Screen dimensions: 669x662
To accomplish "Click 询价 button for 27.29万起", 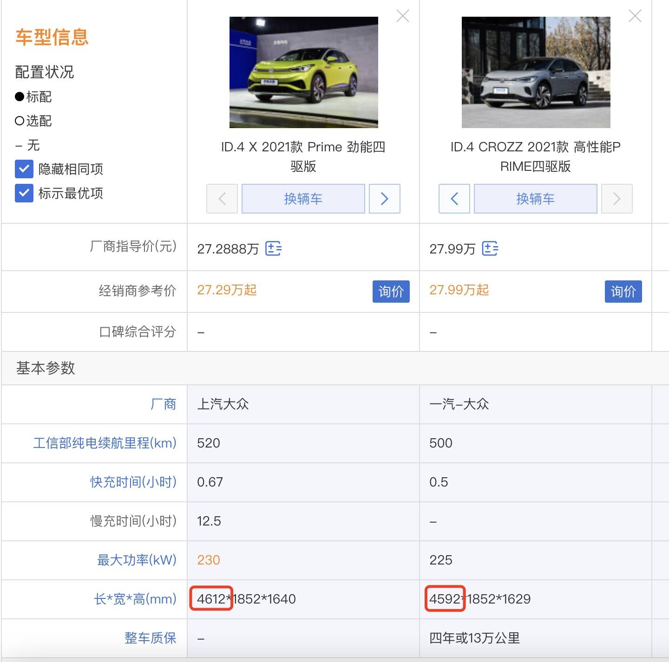I will (391, 292).
